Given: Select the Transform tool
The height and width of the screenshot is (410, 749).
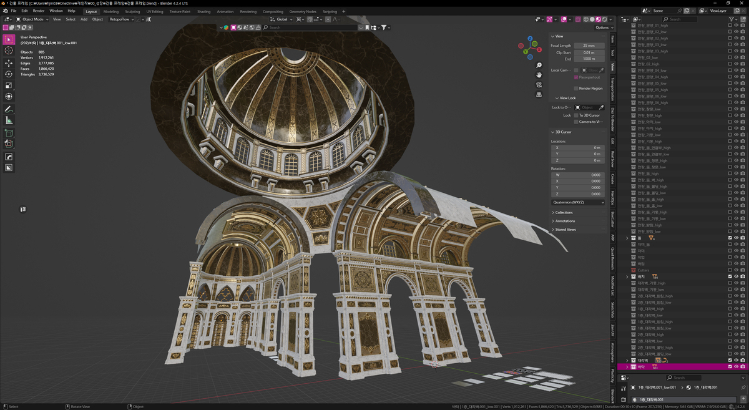Looking at the screenshot, I should [9, 97].
